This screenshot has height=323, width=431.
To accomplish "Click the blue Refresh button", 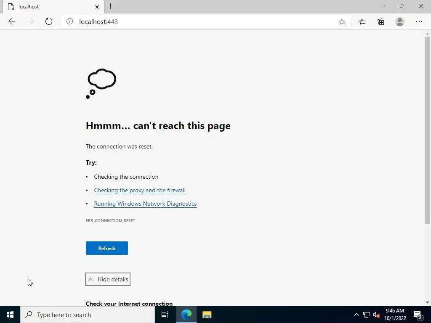I will point(106,248).
